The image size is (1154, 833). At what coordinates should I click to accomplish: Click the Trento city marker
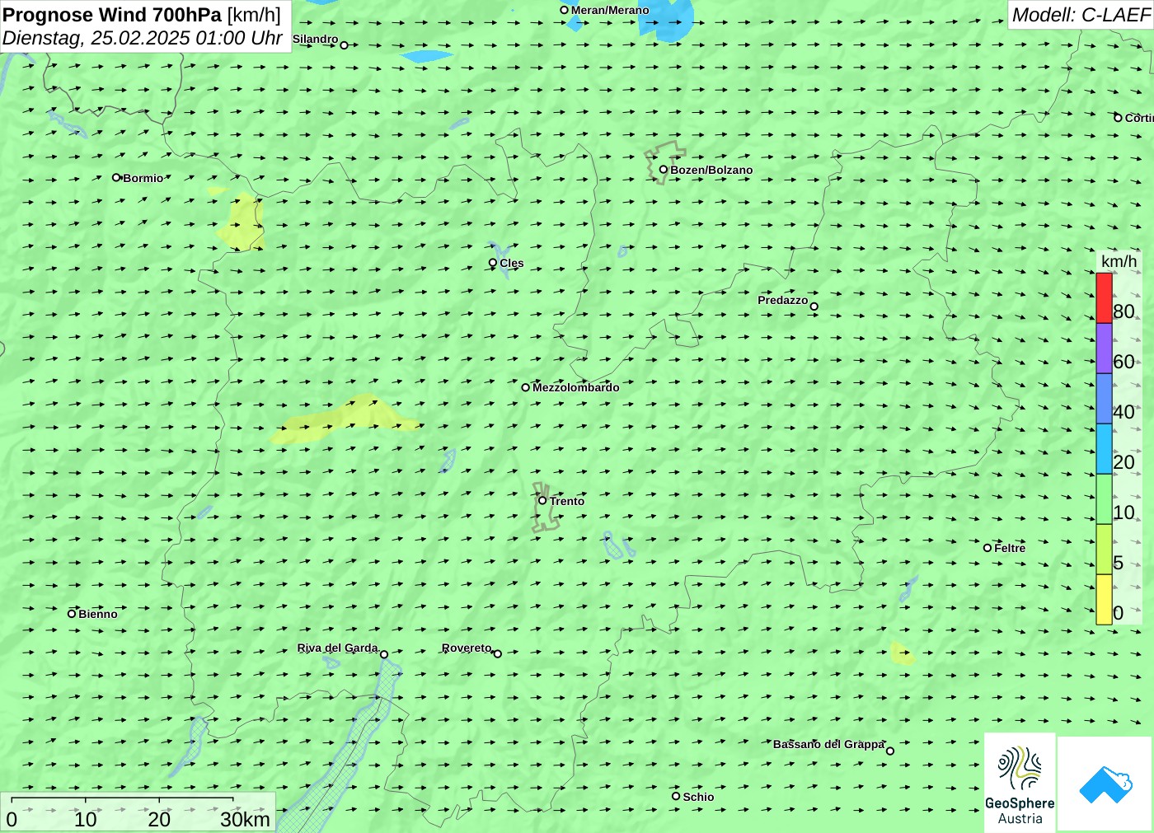click(542, 500)
